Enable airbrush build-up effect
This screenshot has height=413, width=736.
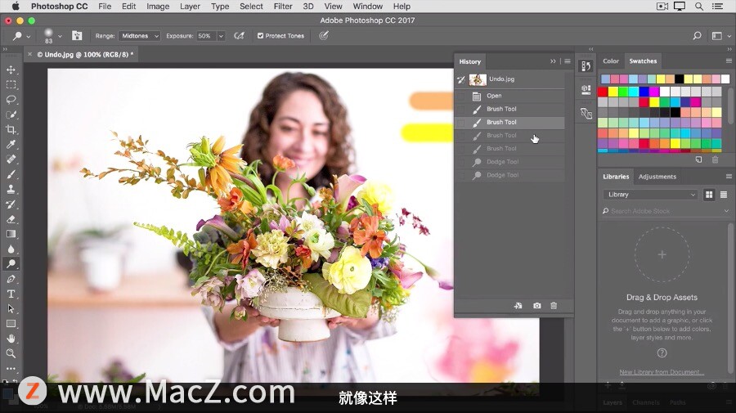tap(240, 36)
